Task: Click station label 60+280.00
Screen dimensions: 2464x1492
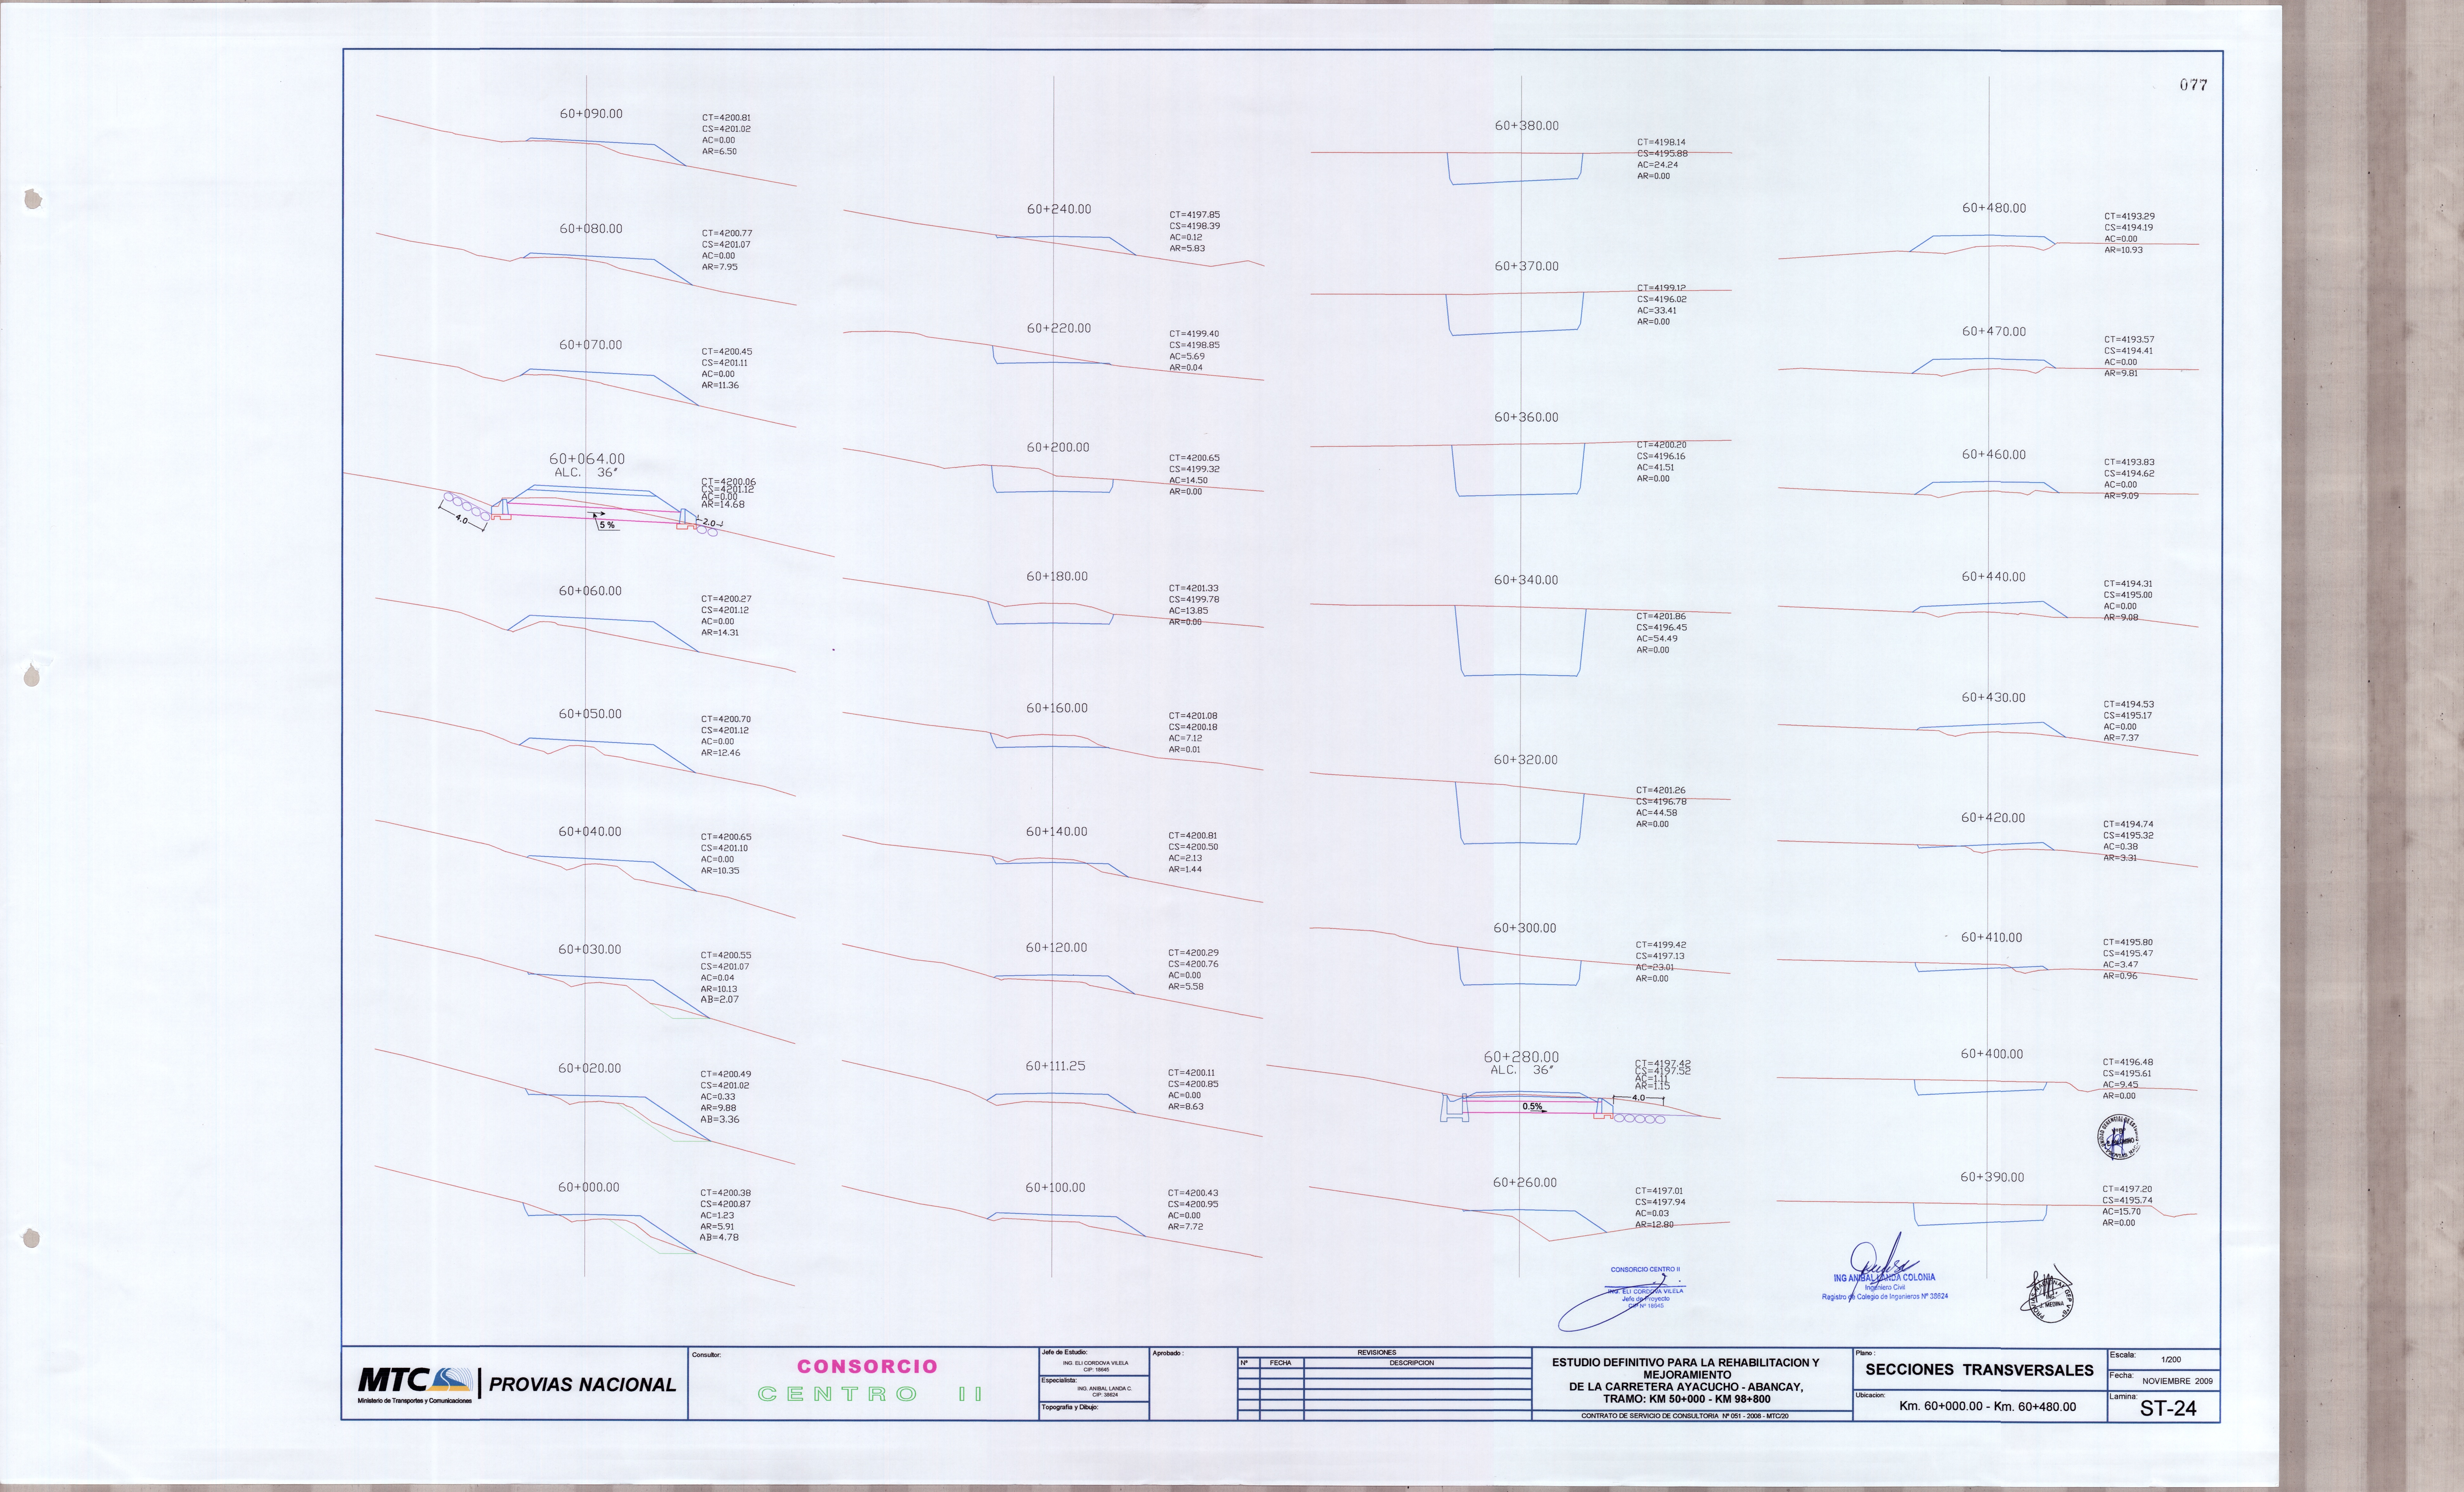Action: [x=1521, y=1057]
